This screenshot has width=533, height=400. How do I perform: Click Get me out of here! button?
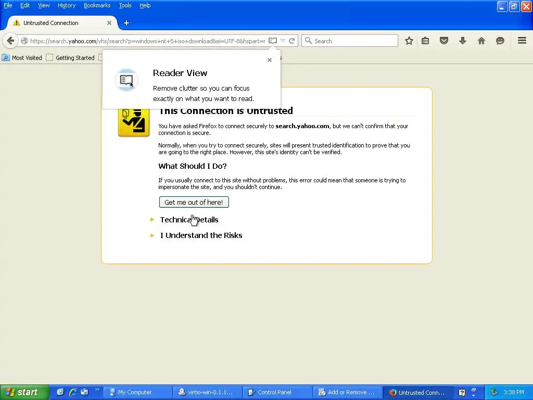pos(194,203)
